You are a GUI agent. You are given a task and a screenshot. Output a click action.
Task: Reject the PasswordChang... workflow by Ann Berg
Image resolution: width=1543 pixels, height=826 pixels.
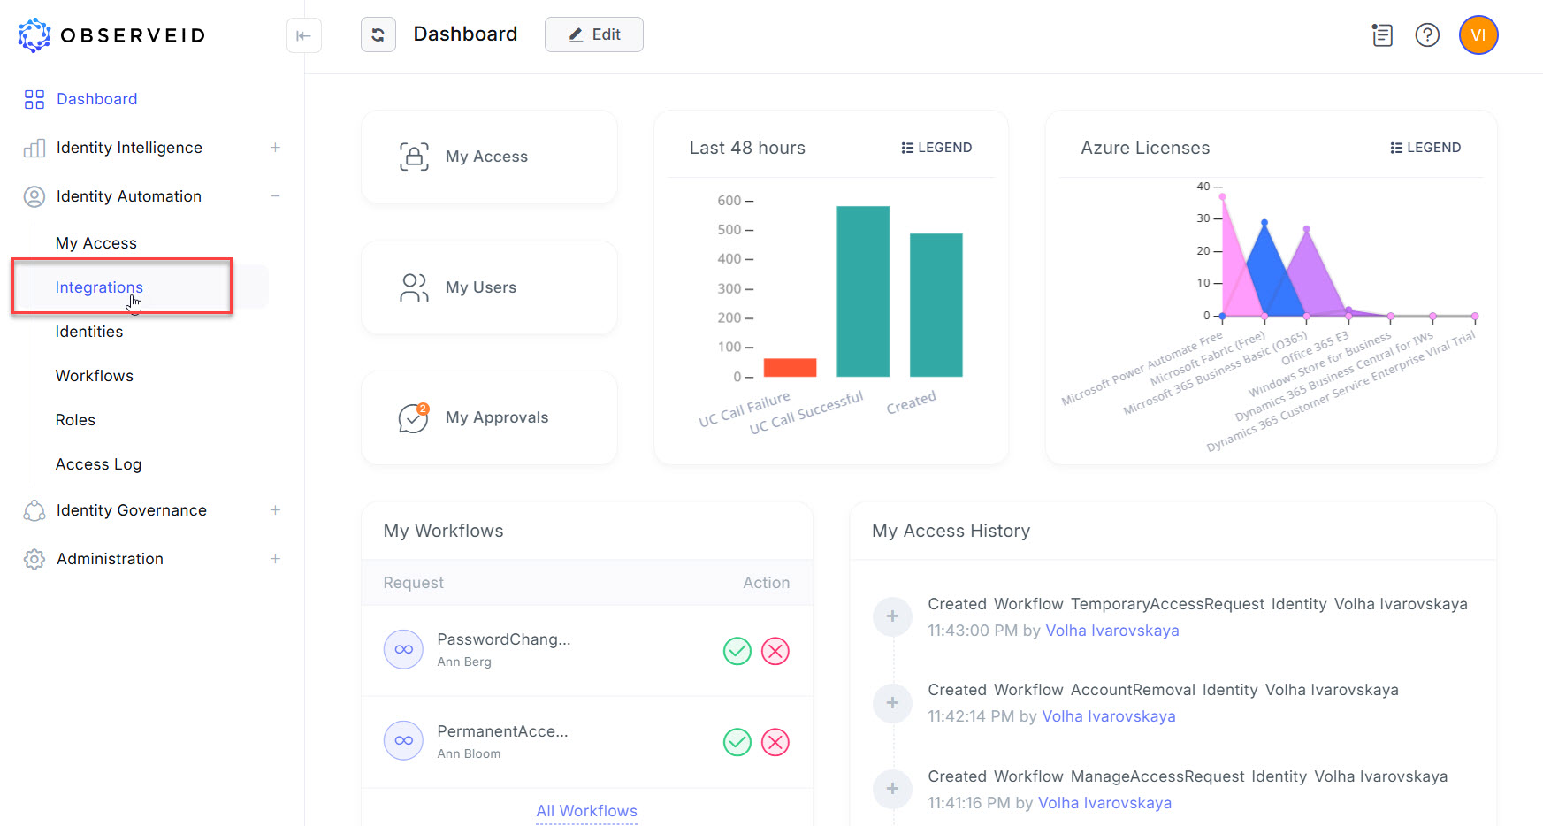pyautogui.click(x=775, y=651)
